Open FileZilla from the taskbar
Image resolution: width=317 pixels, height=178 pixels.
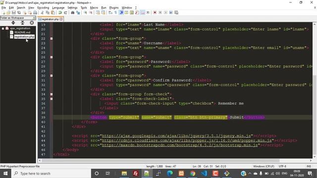point(136,174)
